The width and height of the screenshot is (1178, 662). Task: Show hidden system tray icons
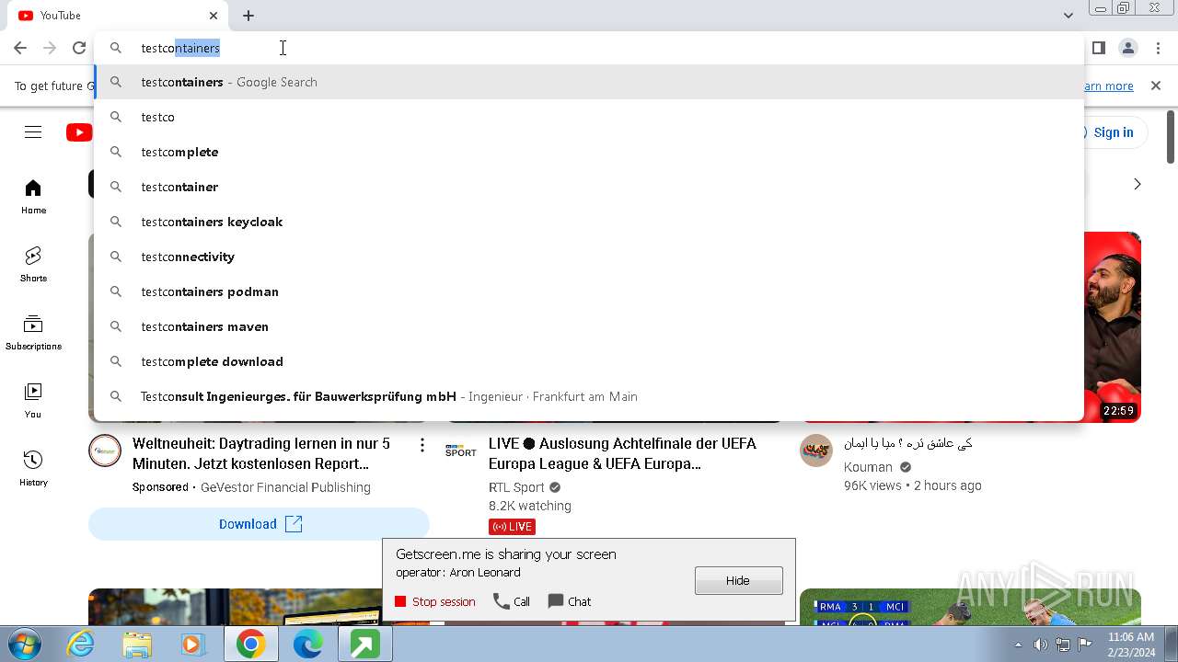(1018, 645)
